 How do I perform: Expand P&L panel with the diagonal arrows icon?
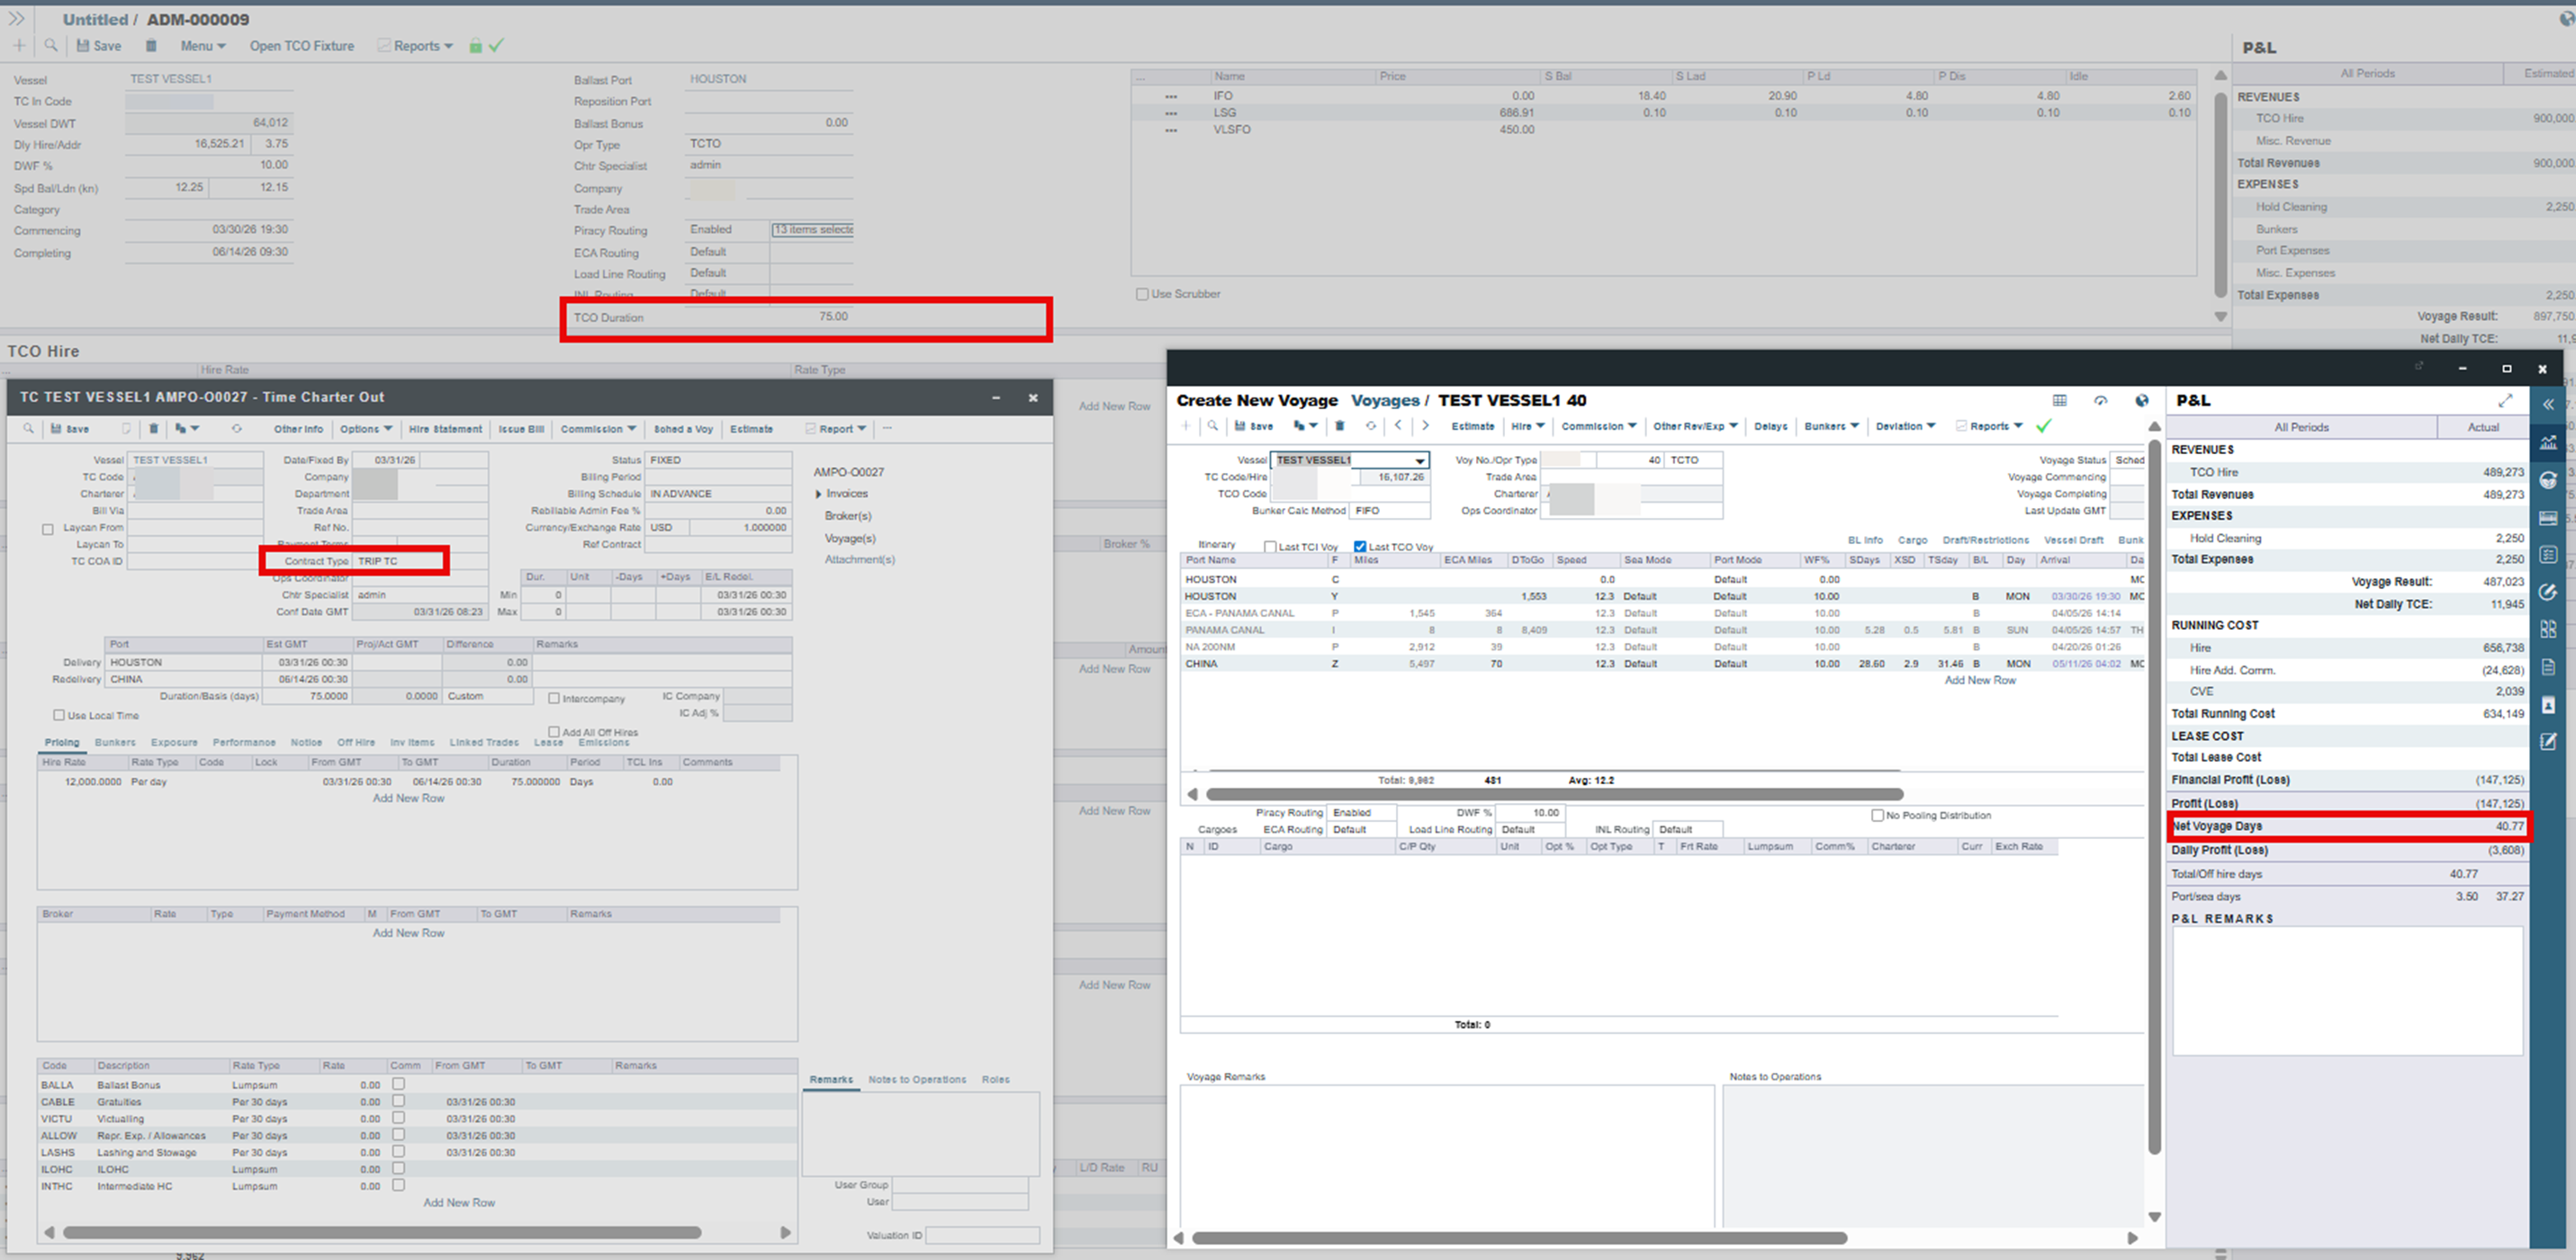[x=2504, y=401]
